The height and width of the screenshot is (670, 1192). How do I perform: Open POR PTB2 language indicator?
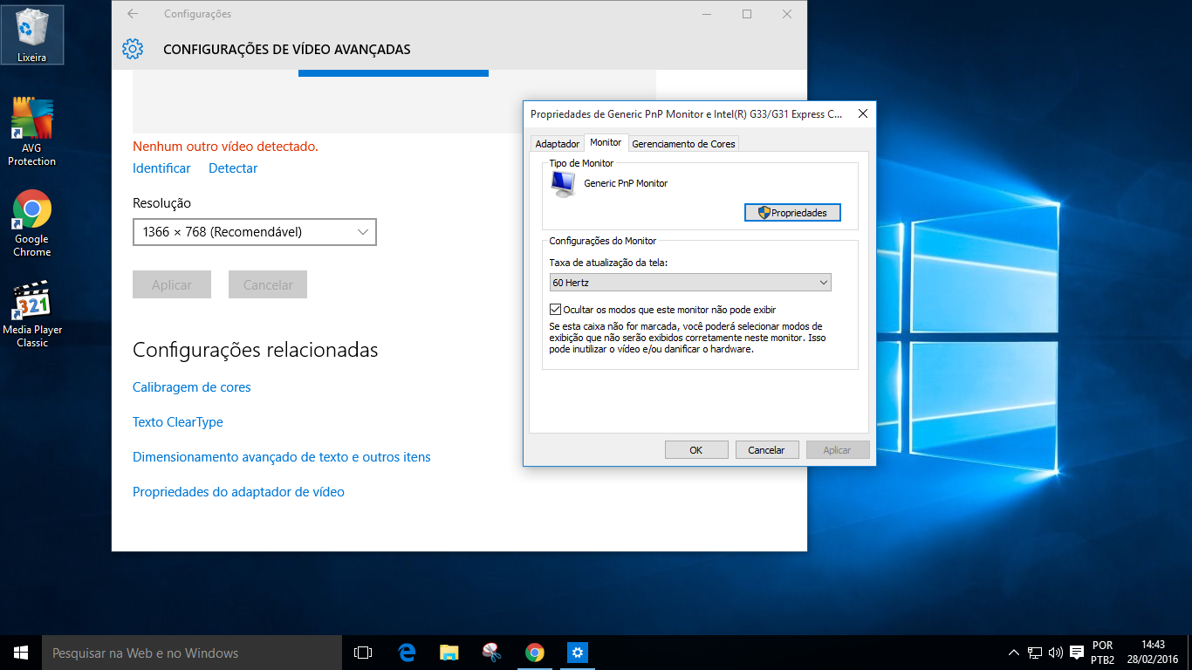click(x=1103, y=653)
